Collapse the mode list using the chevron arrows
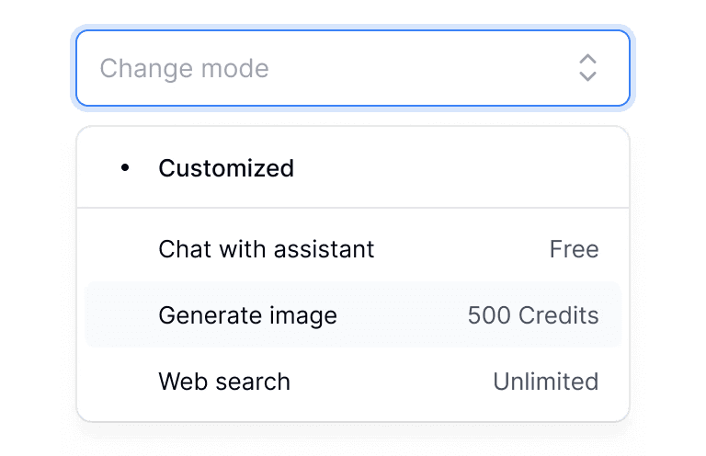 (x=587, y=68)
